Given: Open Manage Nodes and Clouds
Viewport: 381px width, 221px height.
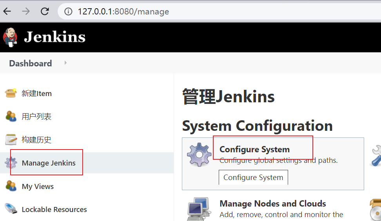Looking at the screenshot, I should 273,203.
